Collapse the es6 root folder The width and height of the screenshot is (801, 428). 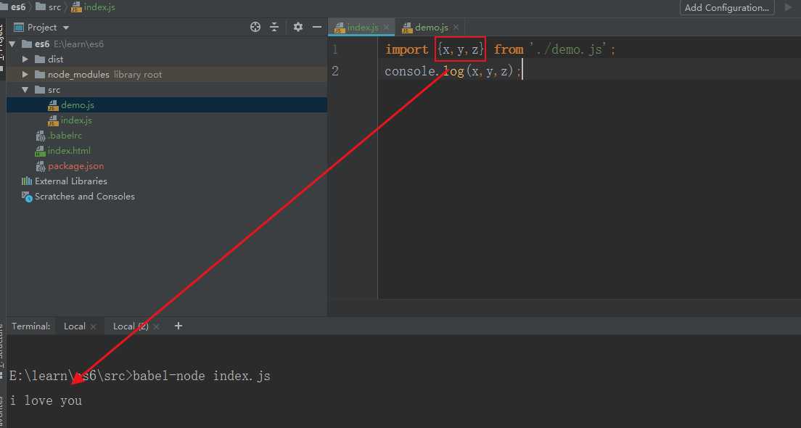tap(12, 44)
